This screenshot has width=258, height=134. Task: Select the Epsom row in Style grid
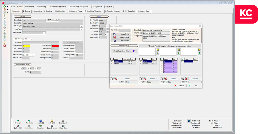coord(123,61)
